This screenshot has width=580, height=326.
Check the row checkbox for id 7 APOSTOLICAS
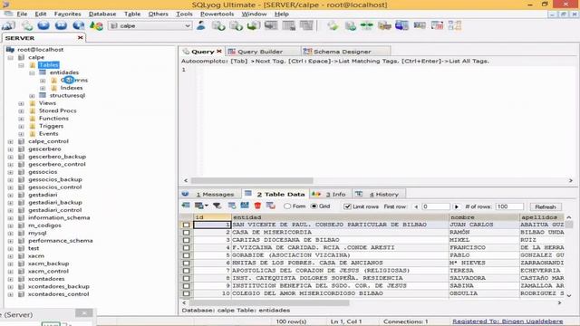click(186, 271)
